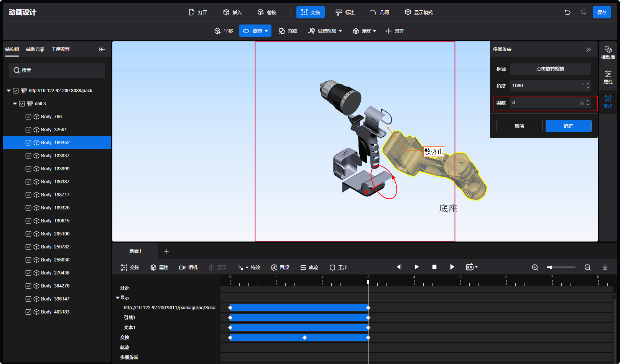This screenshot has height=364, width=620.
Task: Switch to the 工序流程 tab
Action: coord(61,49)
